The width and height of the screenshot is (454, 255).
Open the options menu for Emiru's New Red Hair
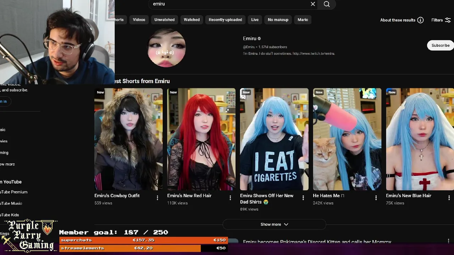click(230, 198)
